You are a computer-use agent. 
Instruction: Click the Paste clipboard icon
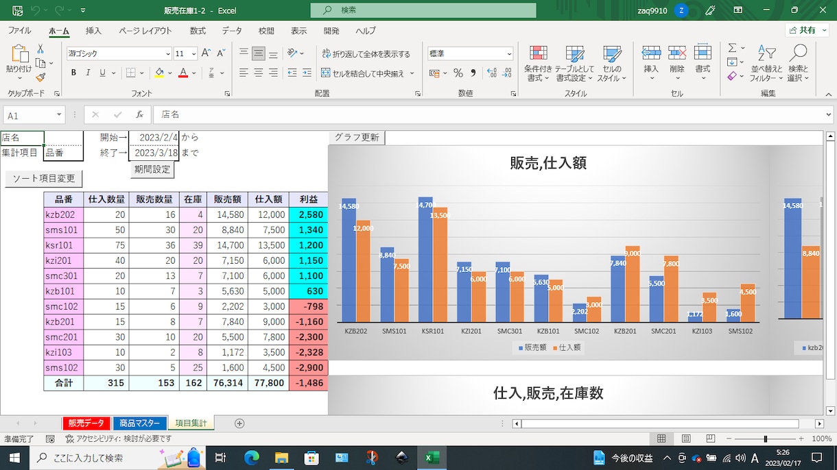[19, 55]
